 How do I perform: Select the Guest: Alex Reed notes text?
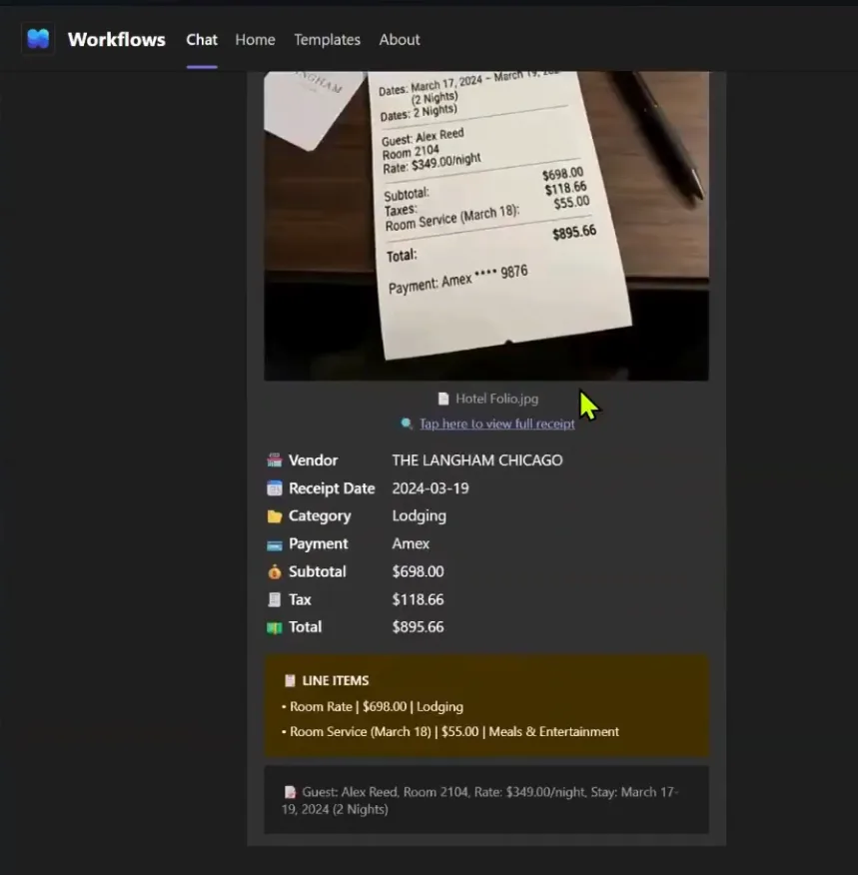[x=479, y=801]
